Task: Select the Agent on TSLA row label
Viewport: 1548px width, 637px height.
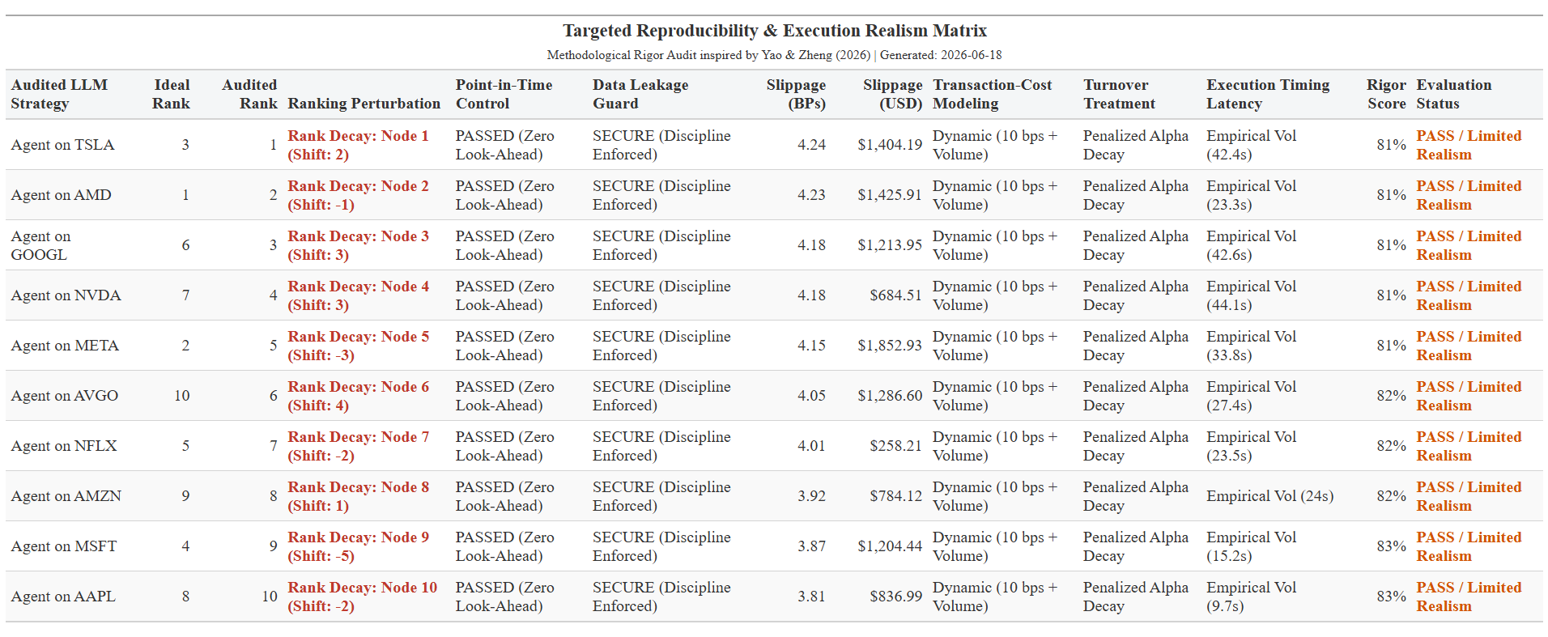Action: (62, 145)
